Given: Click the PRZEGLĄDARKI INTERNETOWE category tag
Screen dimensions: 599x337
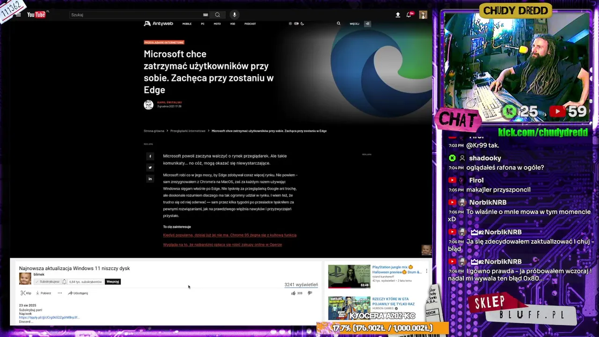Looking at the screenshot, I should tap(164, 43).
